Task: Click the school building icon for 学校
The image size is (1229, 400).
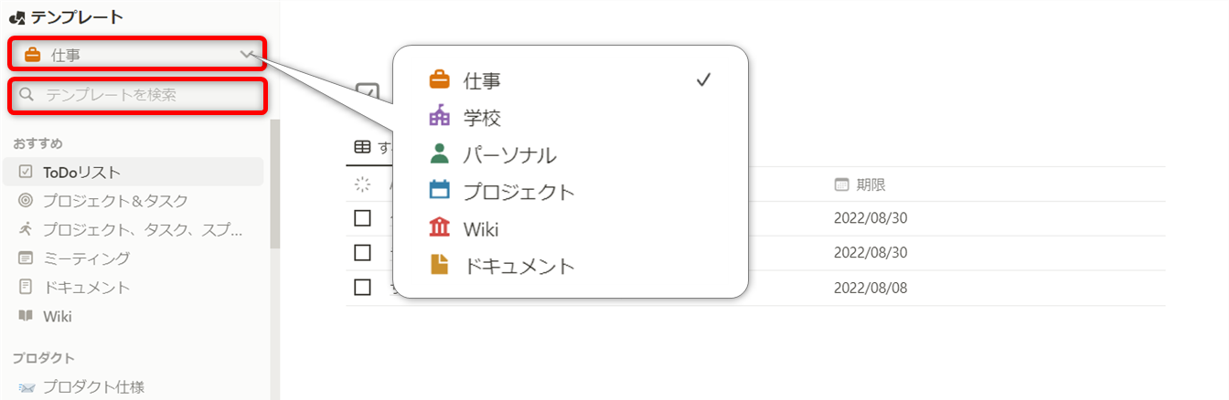Action: pos(440,117)
